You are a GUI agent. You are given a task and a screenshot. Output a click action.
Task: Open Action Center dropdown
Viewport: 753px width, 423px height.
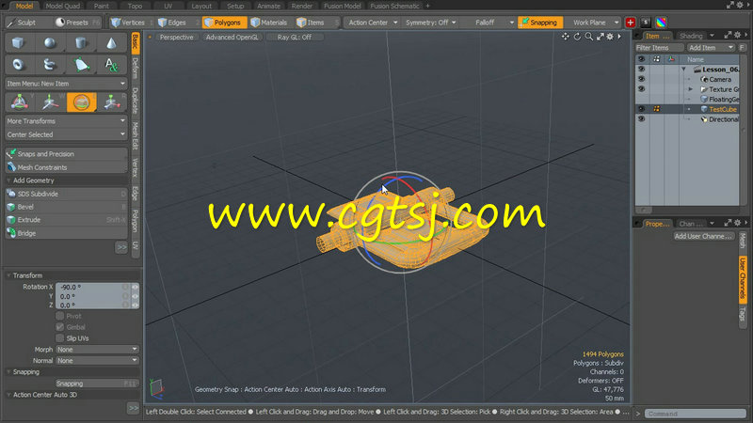(x=372, y=22)
